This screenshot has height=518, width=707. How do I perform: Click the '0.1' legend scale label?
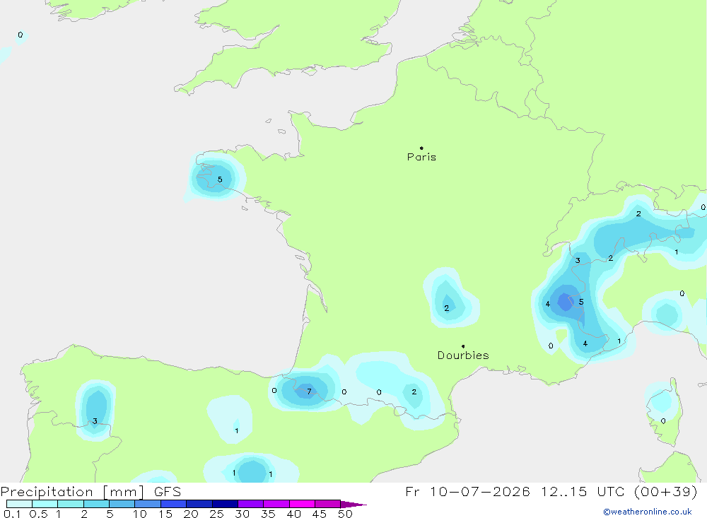(12, 514)
